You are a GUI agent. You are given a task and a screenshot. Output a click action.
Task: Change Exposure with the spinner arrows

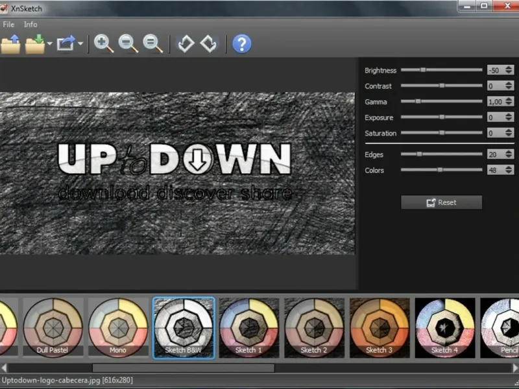click(509, 117)
